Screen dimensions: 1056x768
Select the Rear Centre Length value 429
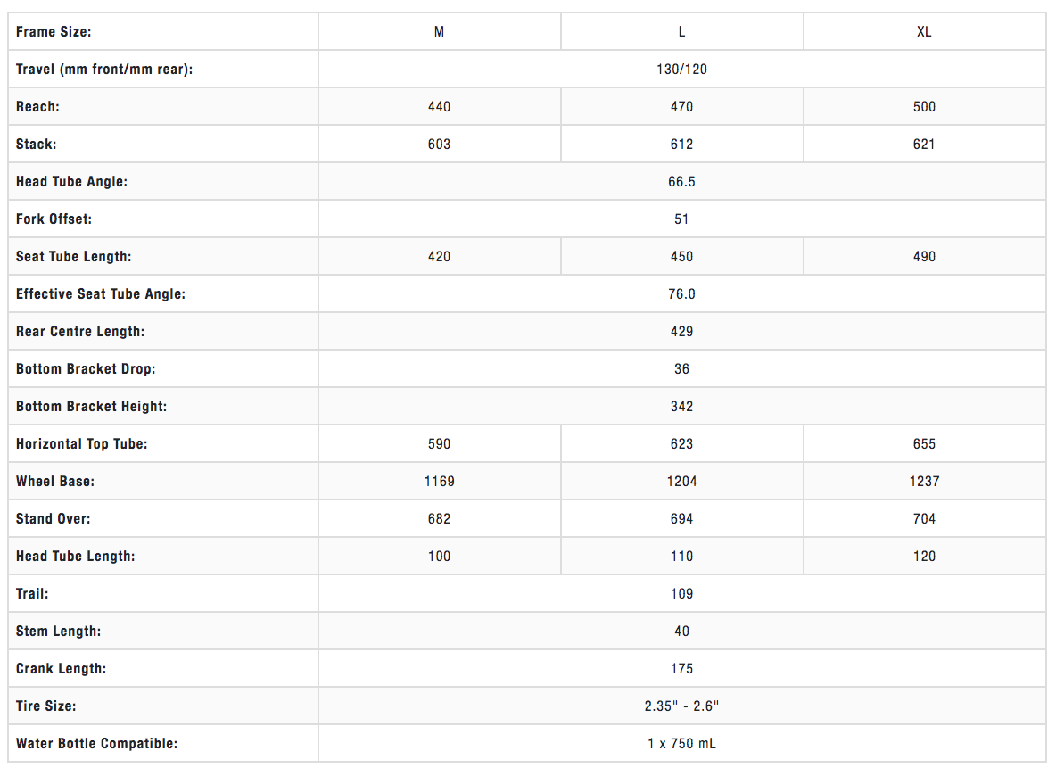pyautogui.click(x=681, y=332)
